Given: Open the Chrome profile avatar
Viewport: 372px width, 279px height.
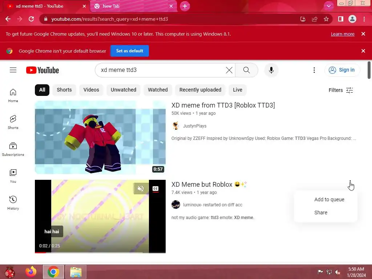Looking at the screenshot, I should tap(352, 19).
